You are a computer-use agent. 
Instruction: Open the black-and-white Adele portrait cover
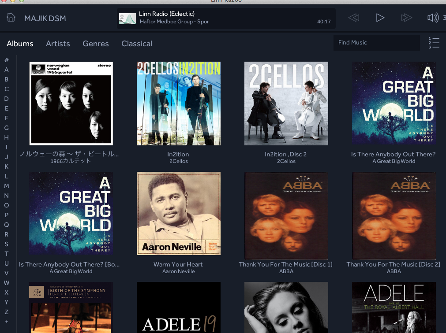pyautogui.click(x=286, y=307)
